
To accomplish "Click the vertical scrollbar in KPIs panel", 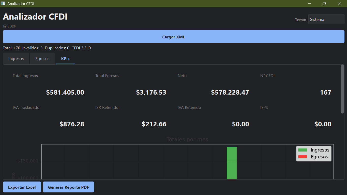I will (x=342, y=89).
